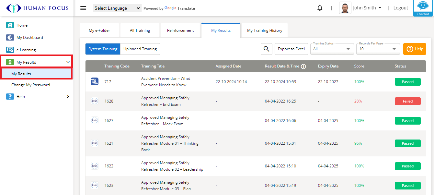
Task: Click the Home icon in sidebar
Action: click(10, 25)
